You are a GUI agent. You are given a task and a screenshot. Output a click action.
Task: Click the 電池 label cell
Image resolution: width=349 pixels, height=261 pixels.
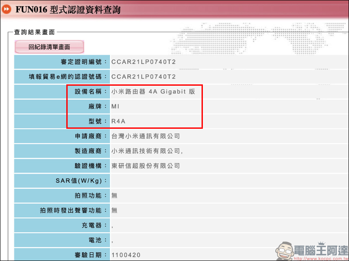point(61,240)
